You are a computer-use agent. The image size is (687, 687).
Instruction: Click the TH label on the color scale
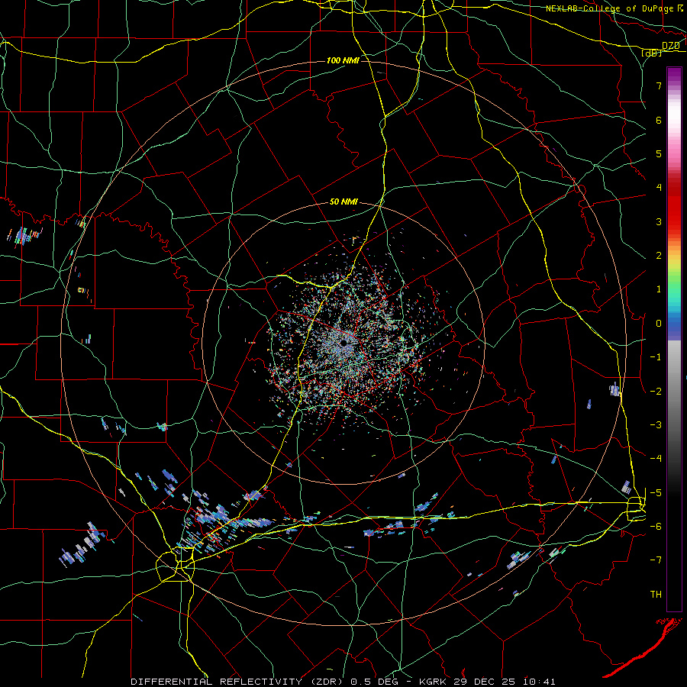656,594
